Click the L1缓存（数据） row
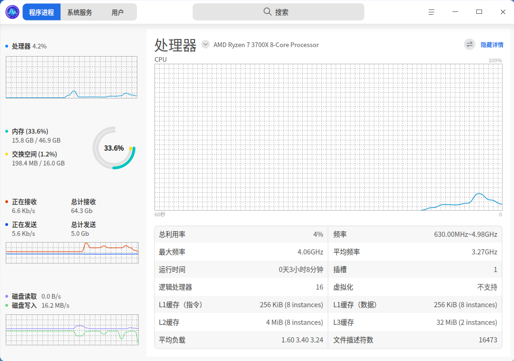514x361 pixels. click(x=415, y=305)
